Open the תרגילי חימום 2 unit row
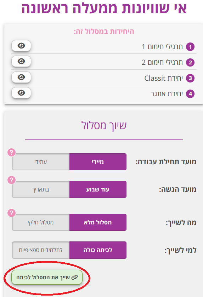The height and width of the screenshot is (297, 203). click(104, 62)
